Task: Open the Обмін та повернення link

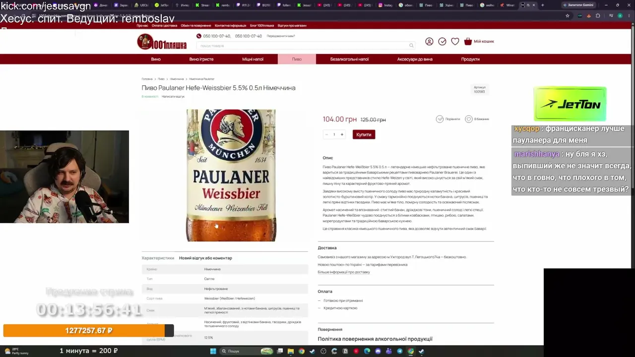Action: [196, 25]
